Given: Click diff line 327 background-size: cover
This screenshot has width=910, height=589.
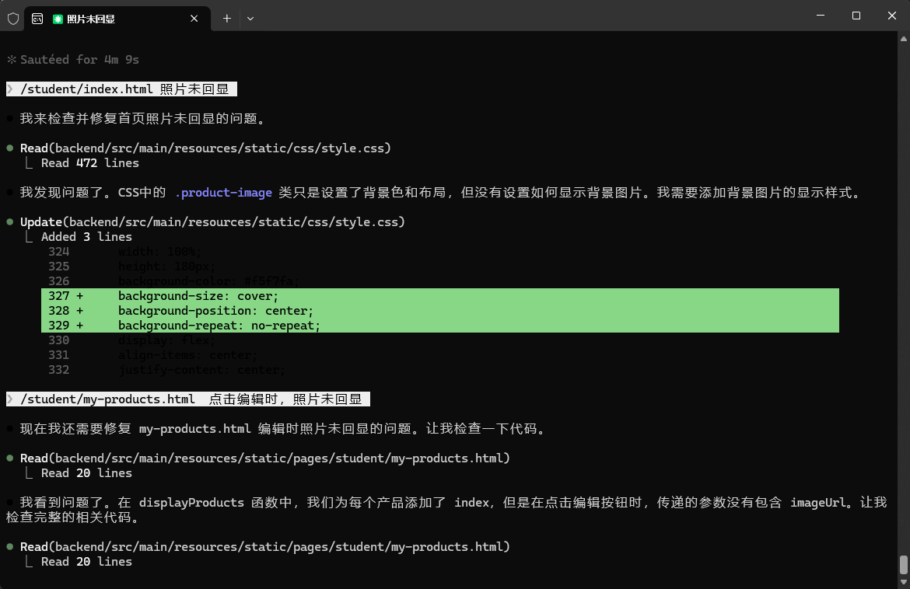Looking at the screenshot, I should (x=440, y=295).
